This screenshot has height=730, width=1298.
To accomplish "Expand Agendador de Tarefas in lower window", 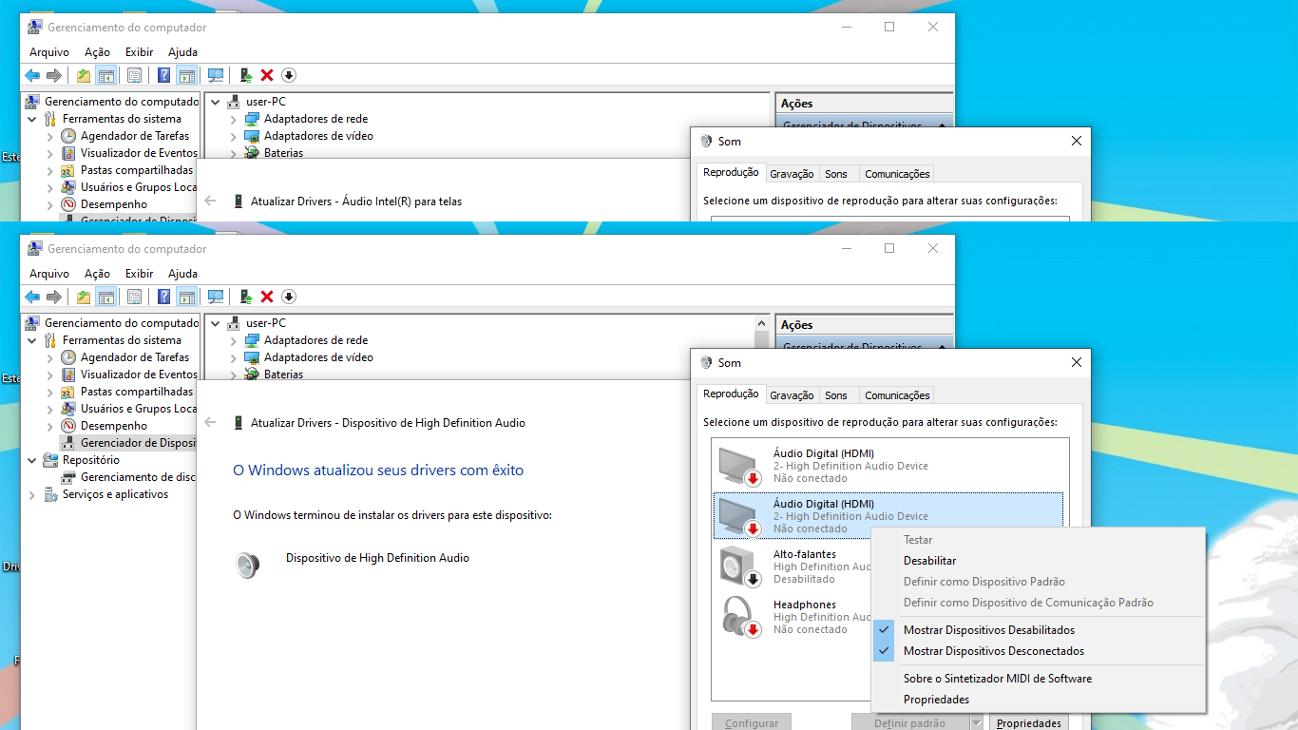I will pyautogui.click(x=50, y=357).
